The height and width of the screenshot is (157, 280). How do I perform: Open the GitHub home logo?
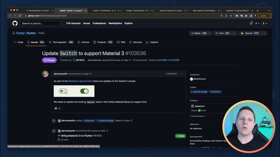[15, 23]
